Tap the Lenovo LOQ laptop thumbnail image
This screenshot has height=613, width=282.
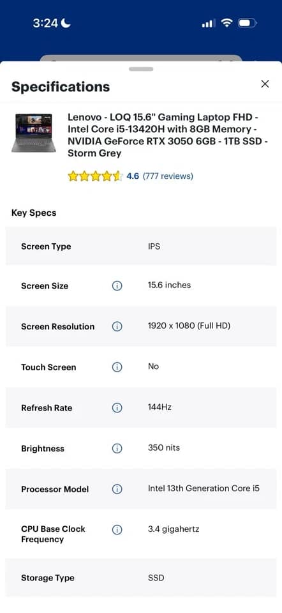[x=34, y=133]
